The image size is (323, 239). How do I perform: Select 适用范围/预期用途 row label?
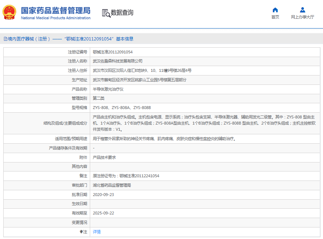click(x=71, y=139)
